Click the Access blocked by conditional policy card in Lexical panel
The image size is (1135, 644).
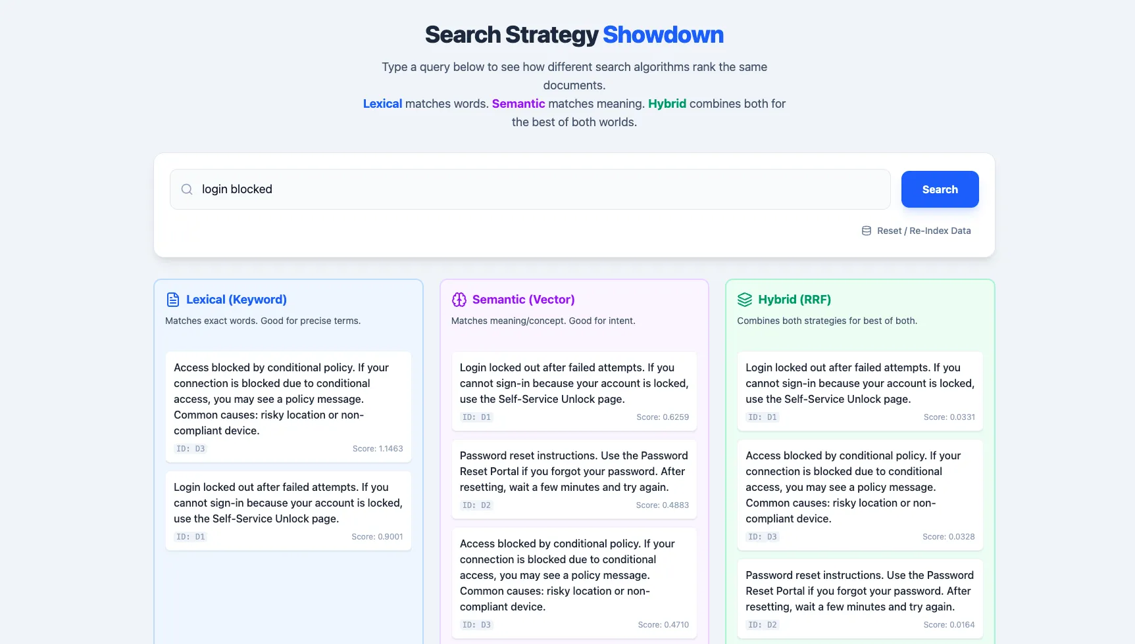point(288,406)
